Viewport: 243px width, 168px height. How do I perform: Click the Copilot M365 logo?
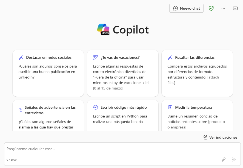[x=103, y=29]
